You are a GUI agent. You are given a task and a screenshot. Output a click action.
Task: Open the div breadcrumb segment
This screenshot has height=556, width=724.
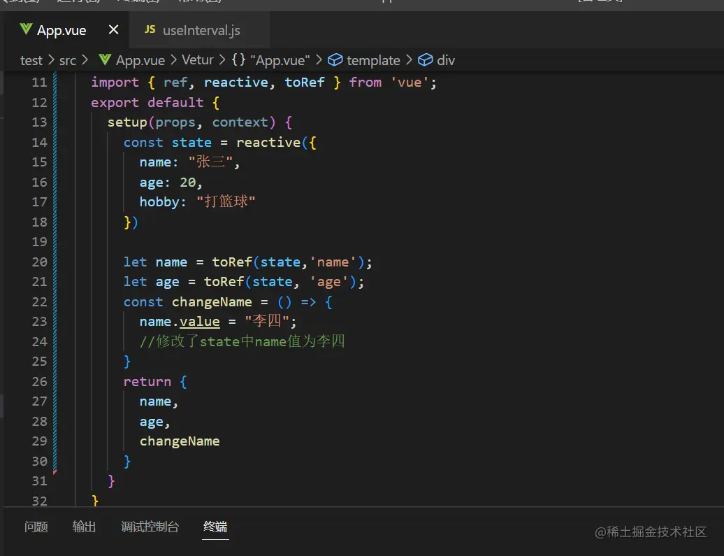446,60
